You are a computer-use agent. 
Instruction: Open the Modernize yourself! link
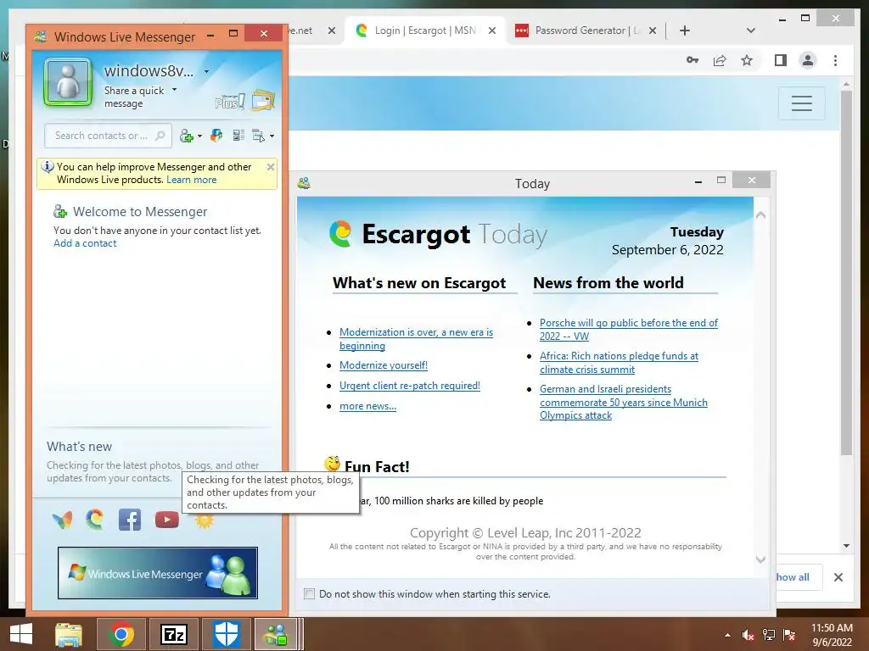(384, 365)
